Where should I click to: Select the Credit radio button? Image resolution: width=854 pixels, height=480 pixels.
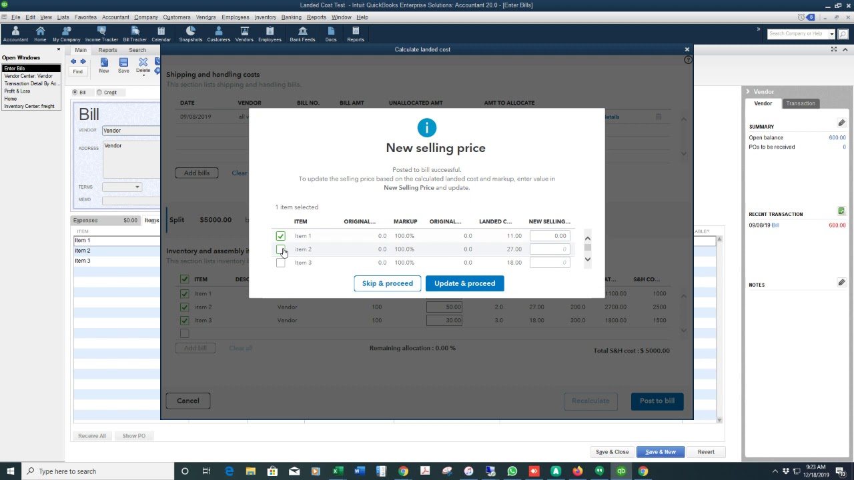click(99, 92)
